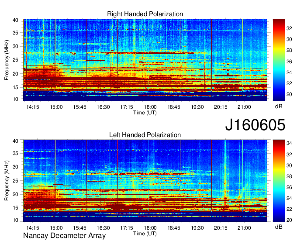
Task: Click the 20 MHz tick on lower plot
Action: [15, 194]
